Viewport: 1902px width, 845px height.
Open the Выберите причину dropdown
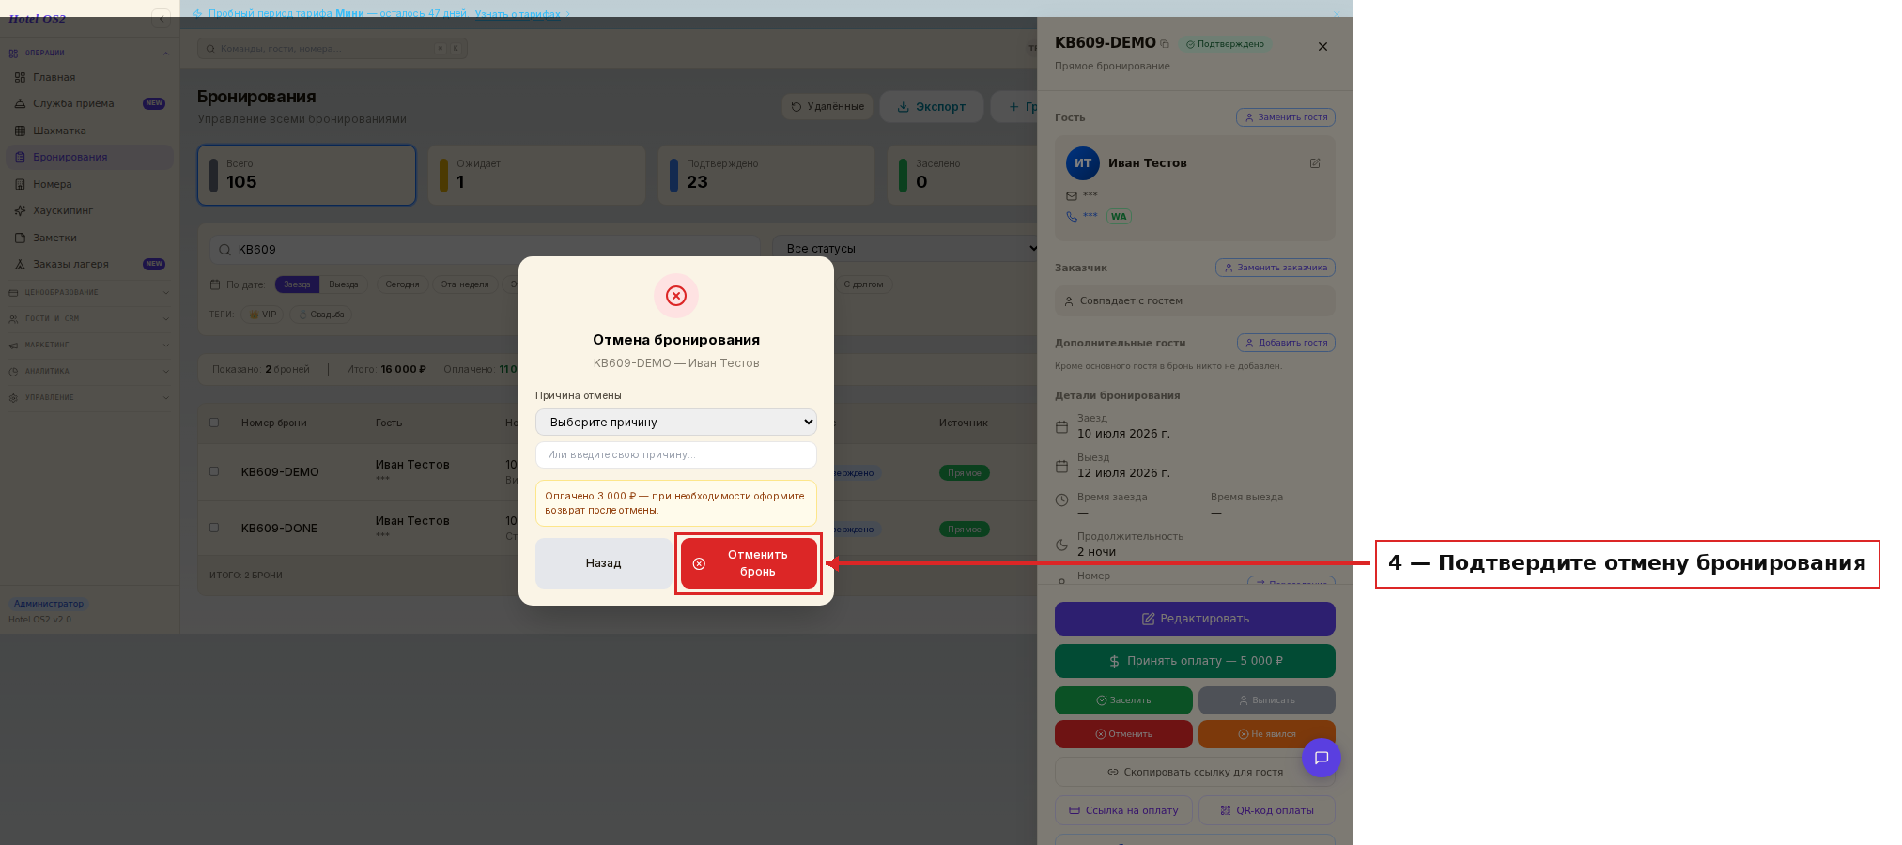676,422
